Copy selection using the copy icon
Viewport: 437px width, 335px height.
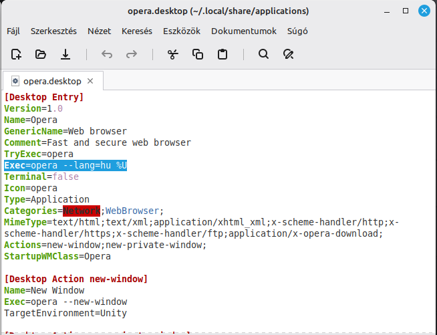coord(198,54)
